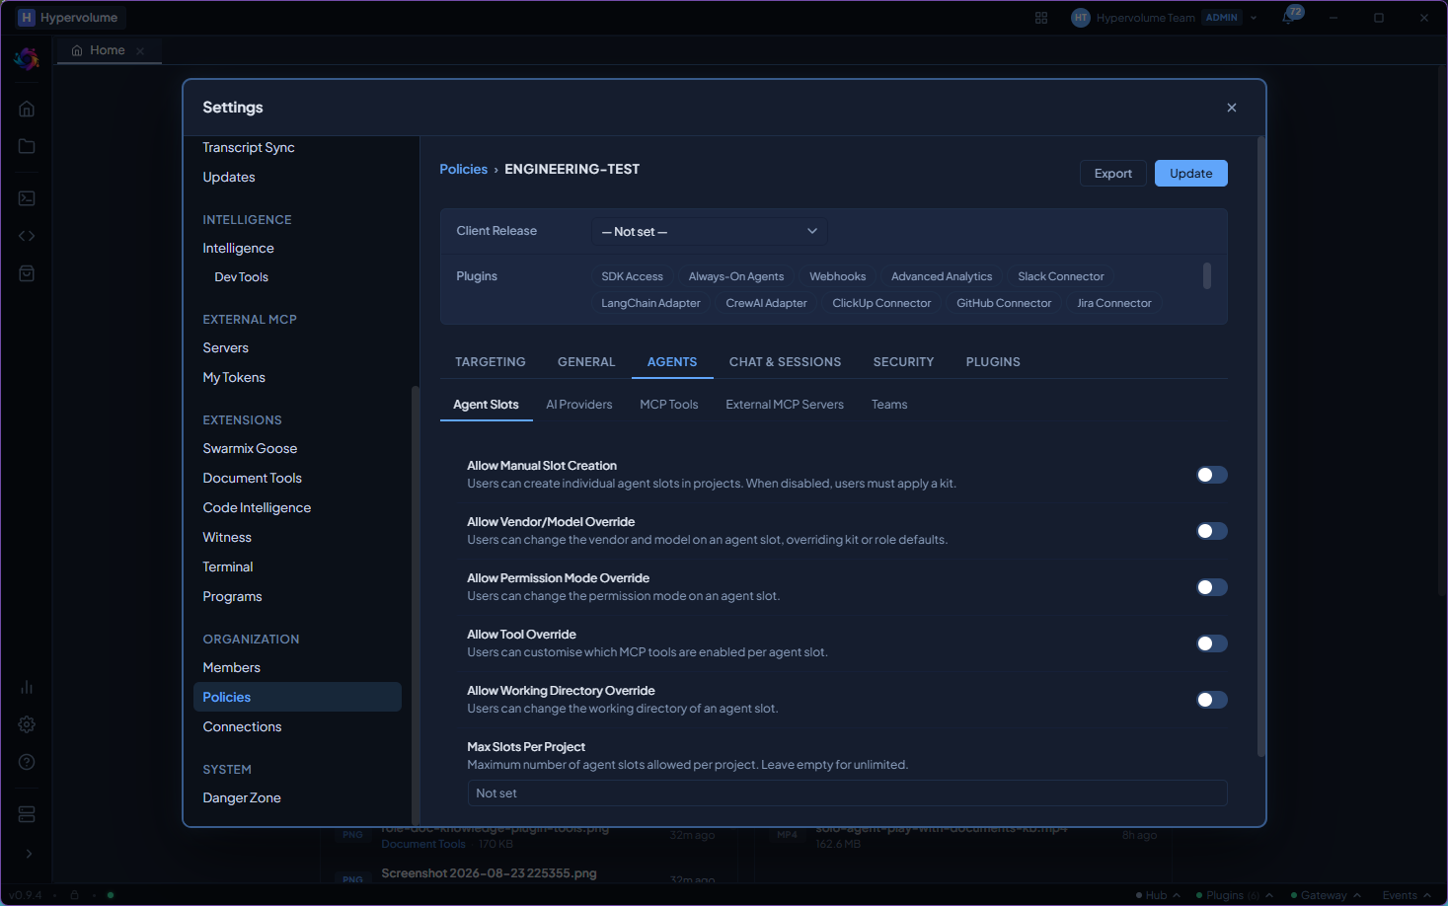Screen dimensions: 1448x906
Task: Open the AI Providers sub-tab
Action: (x=579, y=405)
